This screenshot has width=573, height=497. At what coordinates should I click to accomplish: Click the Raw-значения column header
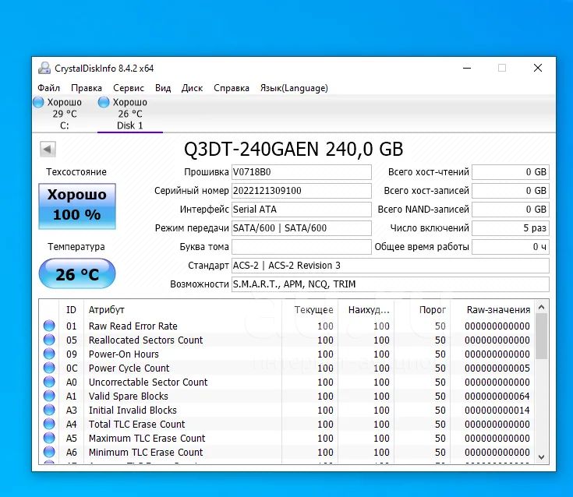click(492, 310)
